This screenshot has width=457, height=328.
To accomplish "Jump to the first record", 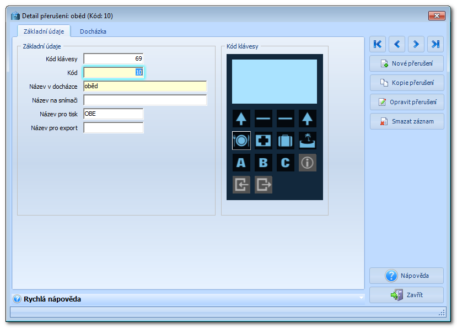I will tap(378, 44).
